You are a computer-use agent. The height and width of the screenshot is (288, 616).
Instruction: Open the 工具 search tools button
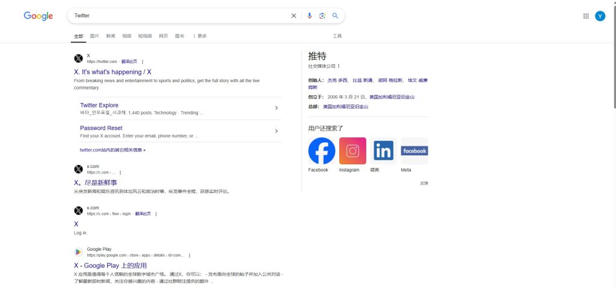click(x=337, y=36)
